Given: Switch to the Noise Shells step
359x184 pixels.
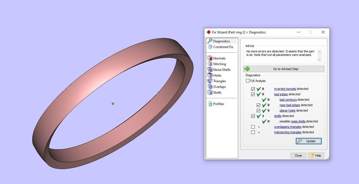Looking at the screenshot, I should click(x=222, y=70).
